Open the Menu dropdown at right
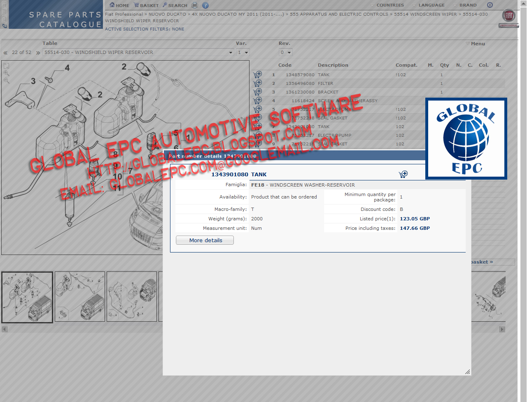Screen dimensions: 527x402 coord(475,44)
